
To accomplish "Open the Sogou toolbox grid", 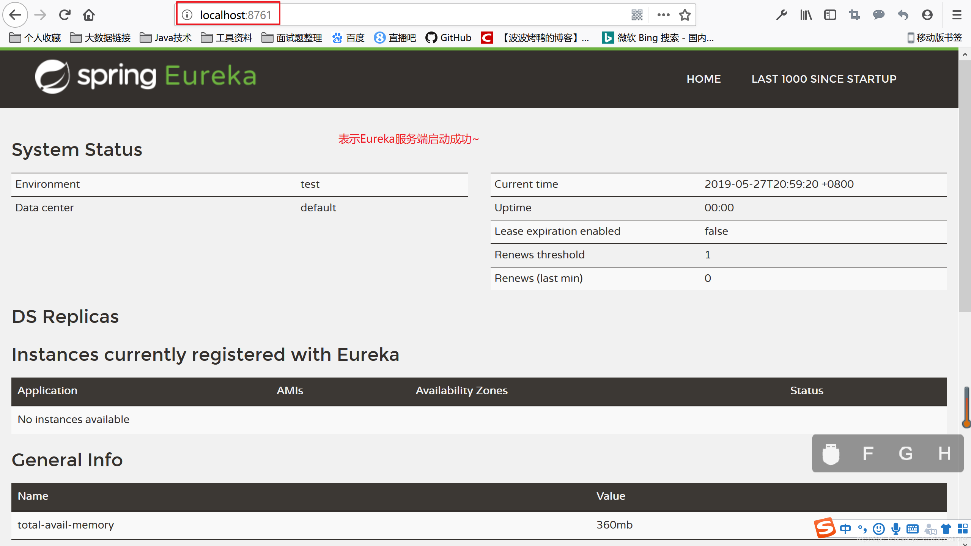I will click(x=963, y=529).
